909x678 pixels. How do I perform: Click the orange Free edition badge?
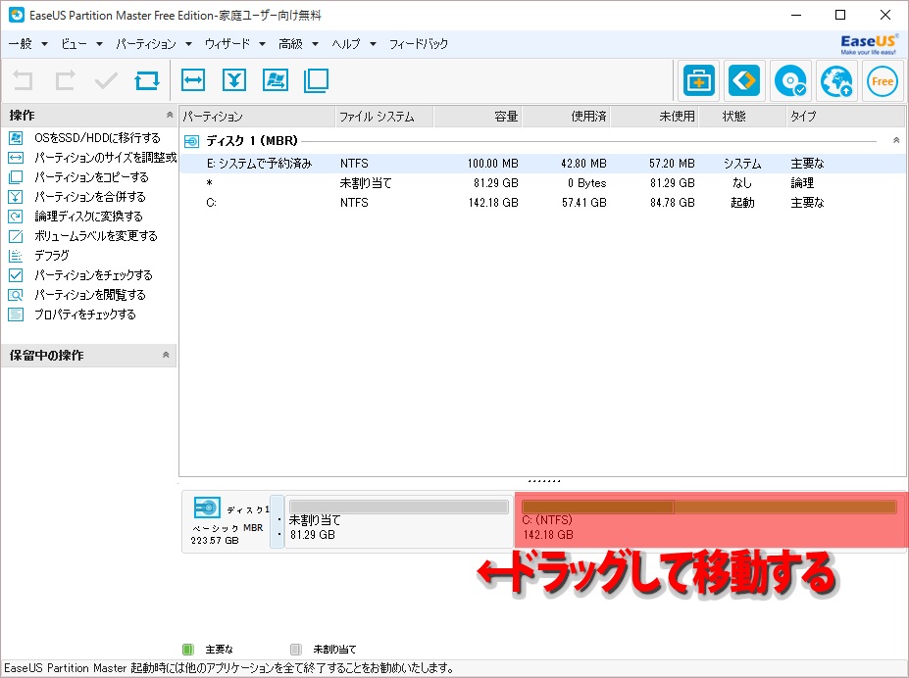tap(883, 81)
